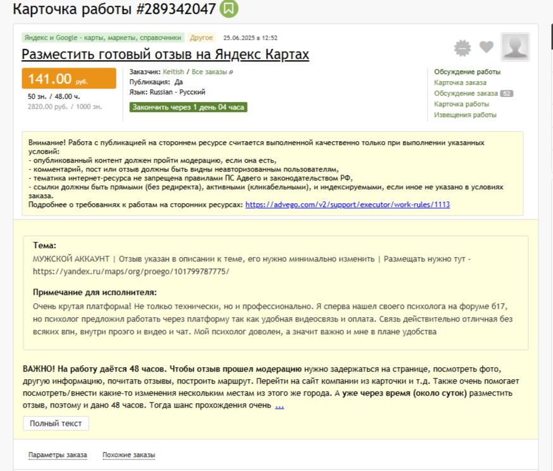Click the date text '25.06.2025 в 12:52'

(x=250, y=38)
